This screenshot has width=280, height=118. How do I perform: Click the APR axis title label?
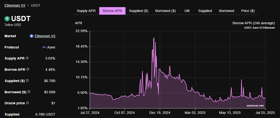tap(79, 23)
